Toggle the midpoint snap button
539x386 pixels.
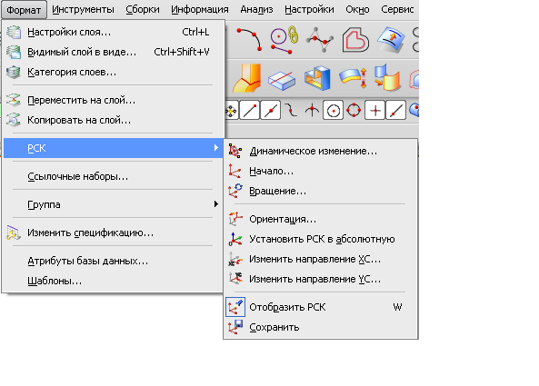271,110
